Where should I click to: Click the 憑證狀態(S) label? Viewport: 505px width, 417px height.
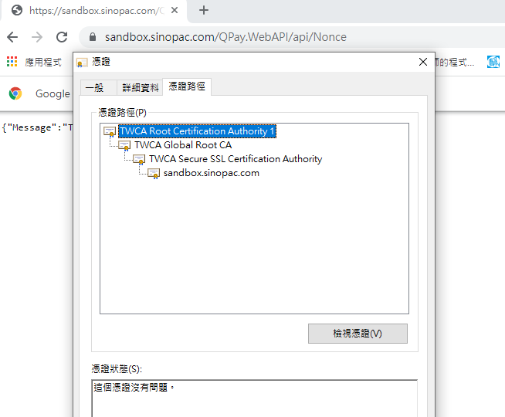click(117, 368)
